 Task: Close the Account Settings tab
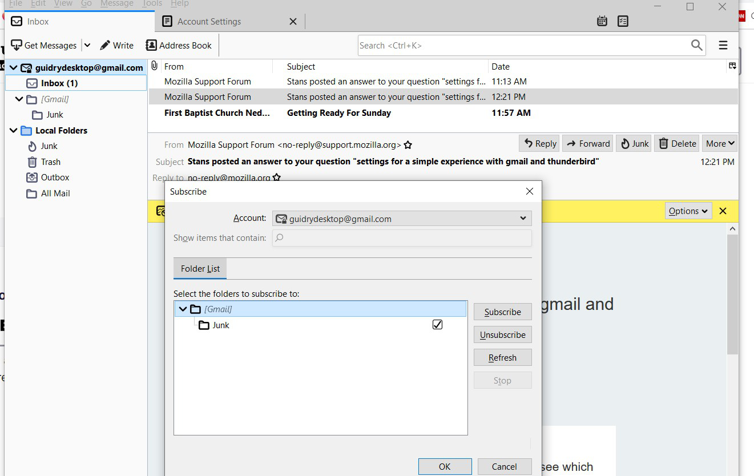pos(293,21)
